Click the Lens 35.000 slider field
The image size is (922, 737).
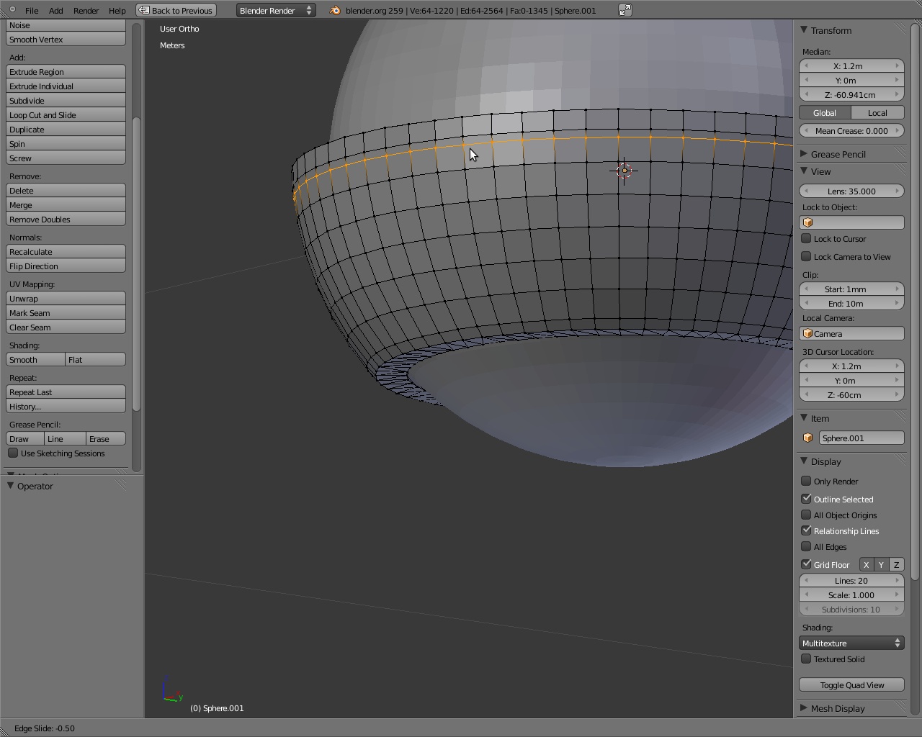(851, 191)
